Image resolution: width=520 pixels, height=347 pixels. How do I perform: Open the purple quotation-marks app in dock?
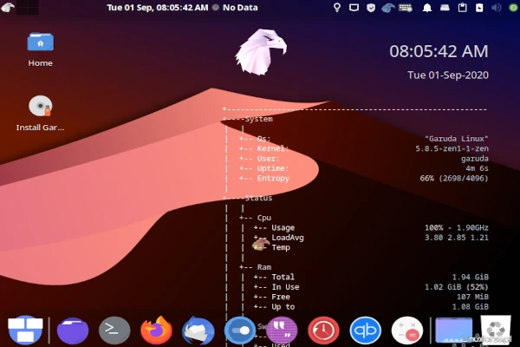click(x=282, y=331)
